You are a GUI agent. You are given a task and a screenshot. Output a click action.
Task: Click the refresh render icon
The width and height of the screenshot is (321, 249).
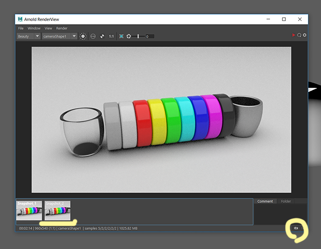(x=299, y=35)
